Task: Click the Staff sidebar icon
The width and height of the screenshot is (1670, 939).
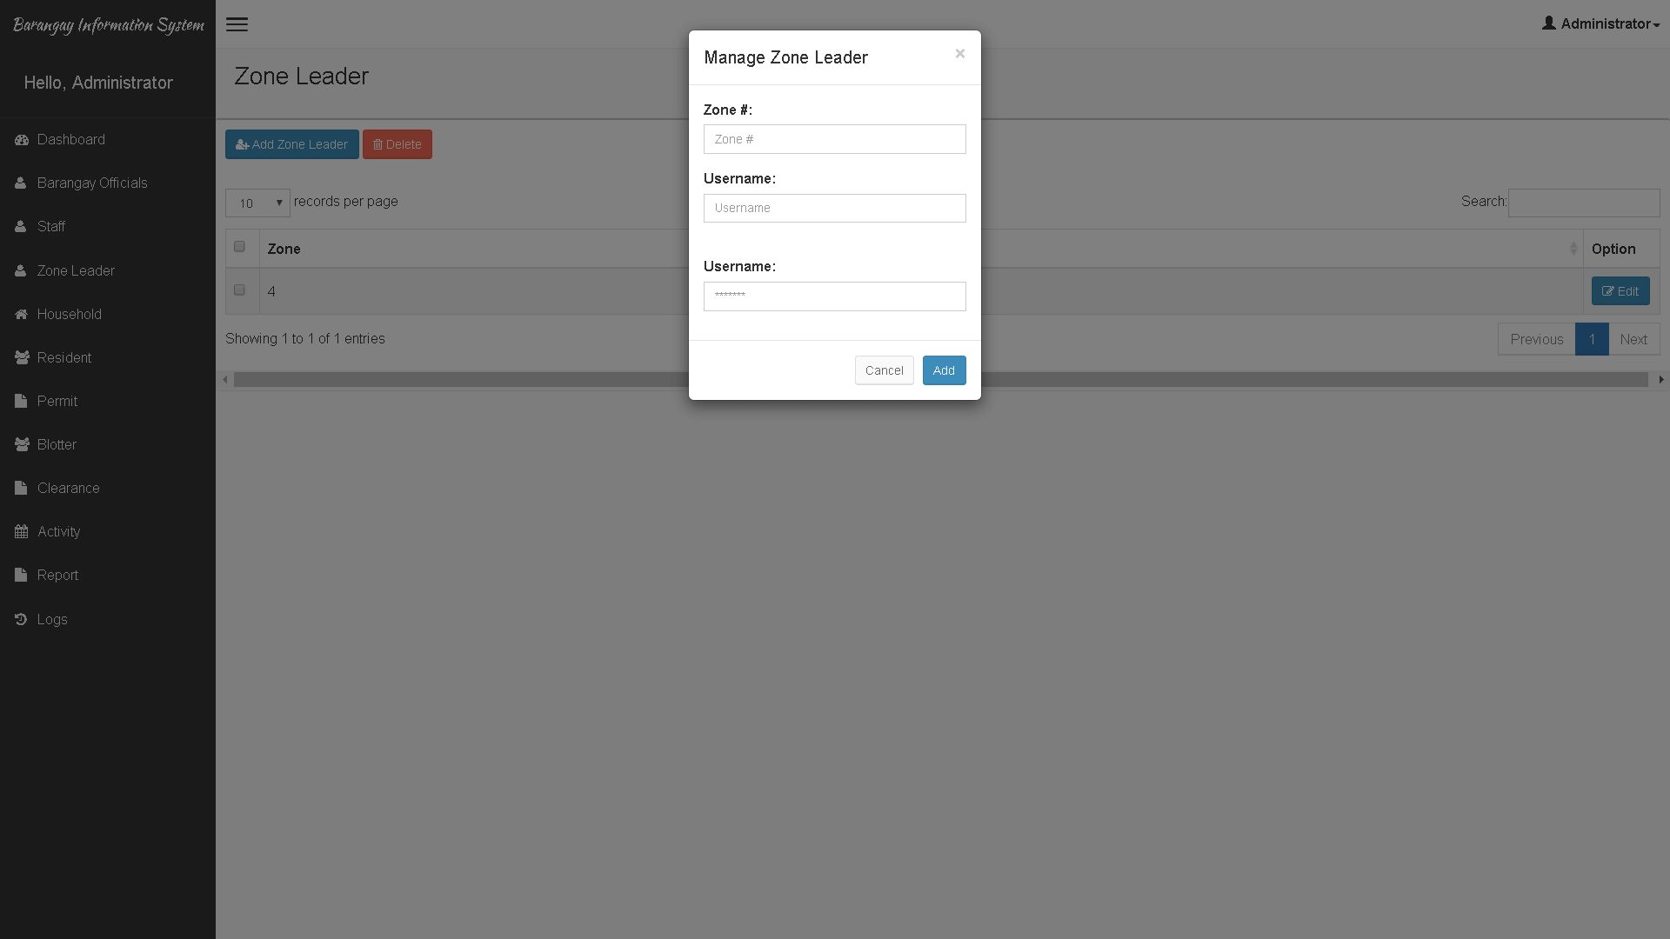Action: coord(21,226)
